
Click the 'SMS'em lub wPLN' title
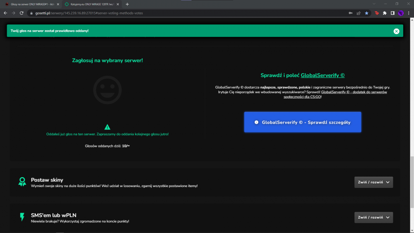pos(53,215)
